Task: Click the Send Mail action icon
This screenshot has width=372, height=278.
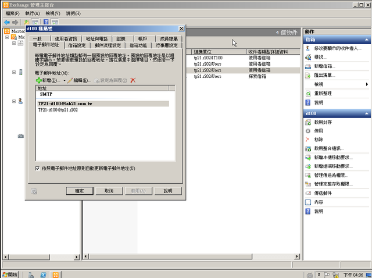Action: click(308, 193)
